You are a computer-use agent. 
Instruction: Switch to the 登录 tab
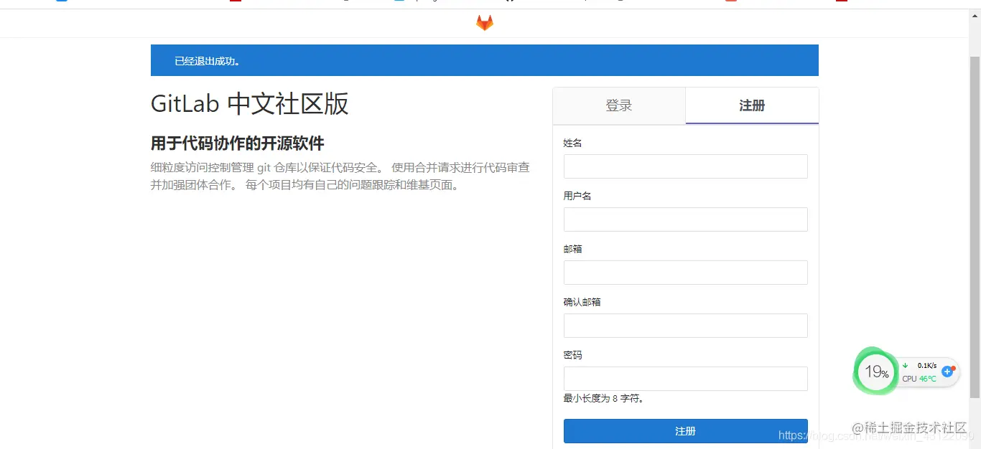pos(619,105)
